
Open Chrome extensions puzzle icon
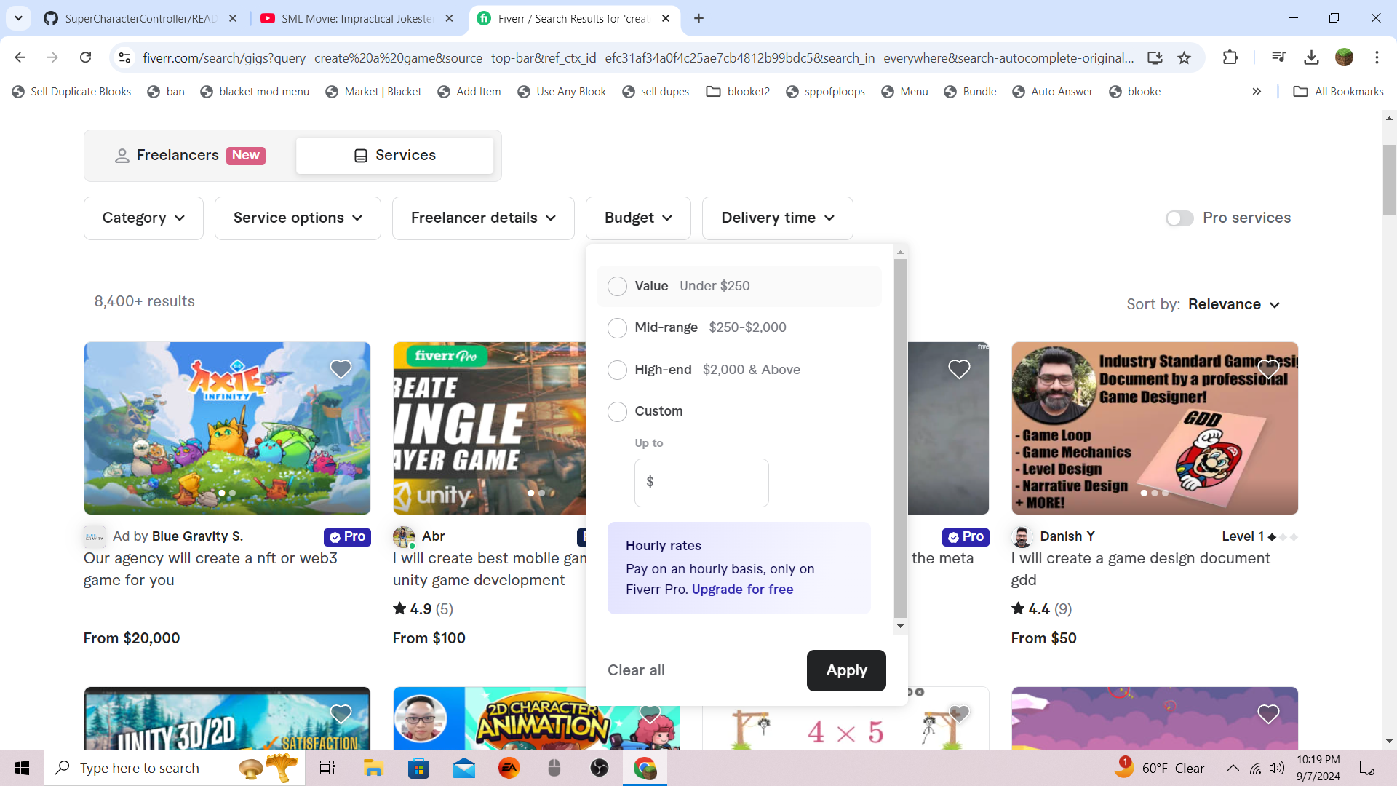(x=1230, y=57)
